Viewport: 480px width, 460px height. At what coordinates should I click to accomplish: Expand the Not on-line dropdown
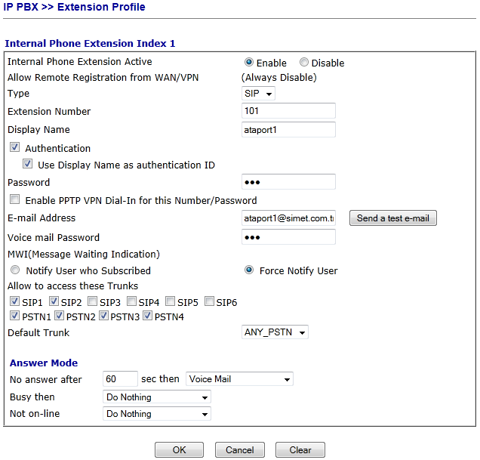coord(156,414)
